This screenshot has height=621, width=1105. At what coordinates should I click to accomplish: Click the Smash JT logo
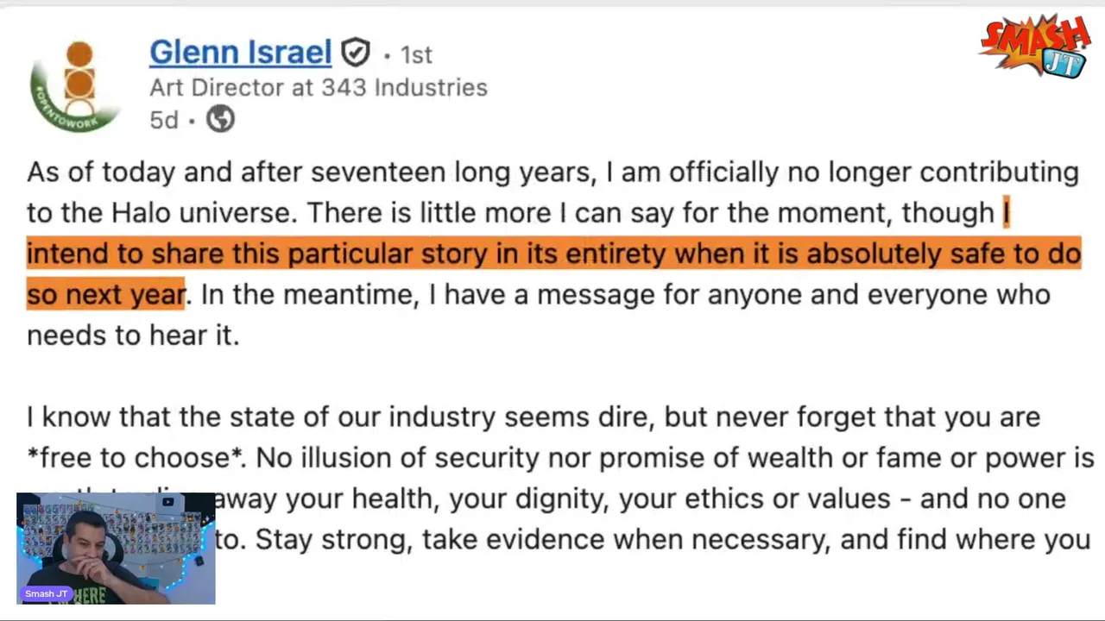tap(1036, 47)
